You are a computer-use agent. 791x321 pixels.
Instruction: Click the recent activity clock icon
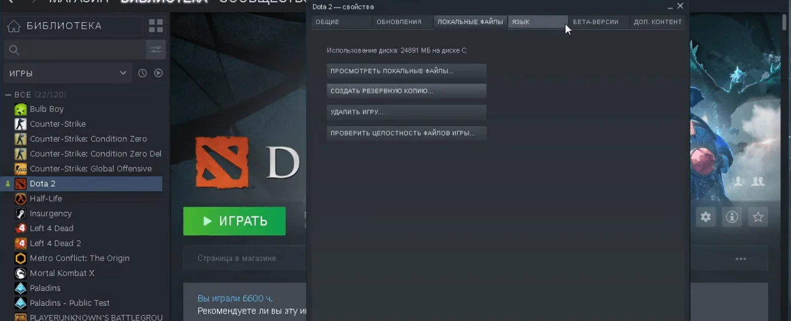tap(142, 73)
